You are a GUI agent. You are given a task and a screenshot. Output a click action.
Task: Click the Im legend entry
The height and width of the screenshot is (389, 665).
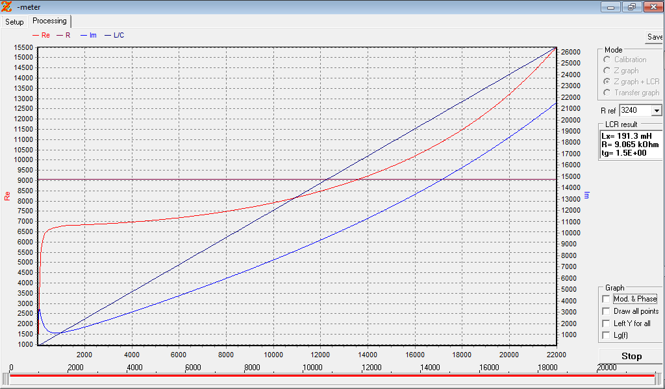[88, 35]
